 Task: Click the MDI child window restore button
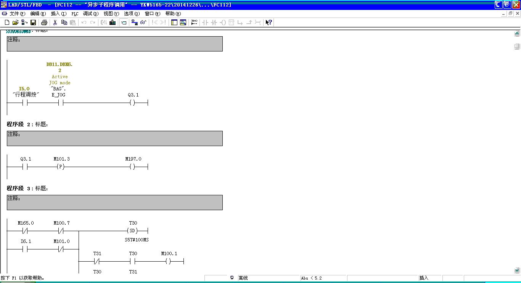click(x=510, y=13)
